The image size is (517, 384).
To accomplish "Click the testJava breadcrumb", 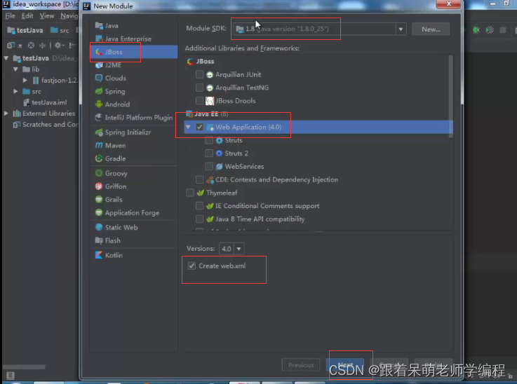I will [25, 30].
